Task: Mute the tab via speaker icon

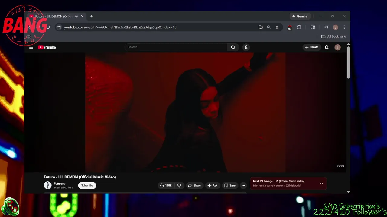Action: tap(76, 16)
